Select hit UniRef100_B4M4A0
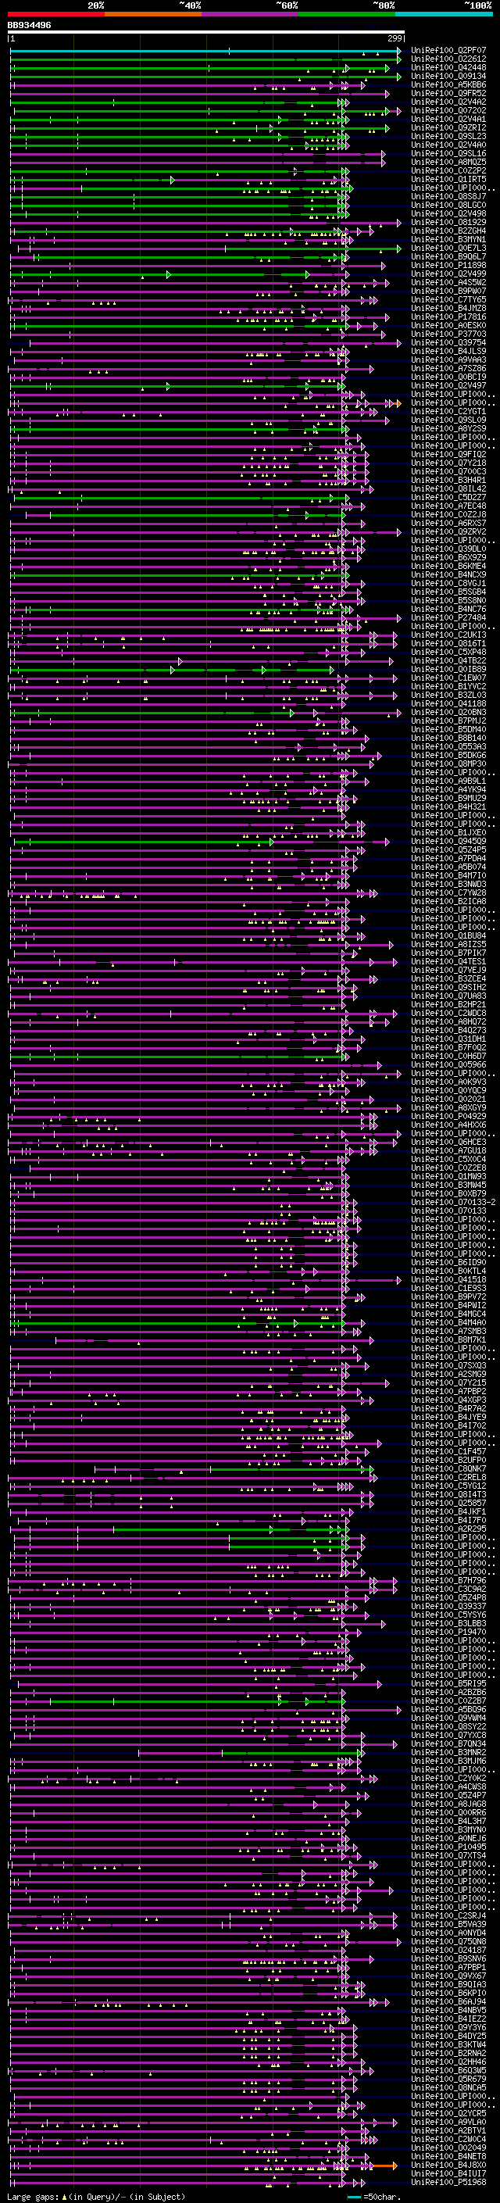This screenshot has width=500, height=2203. [x=448, y=1323]
